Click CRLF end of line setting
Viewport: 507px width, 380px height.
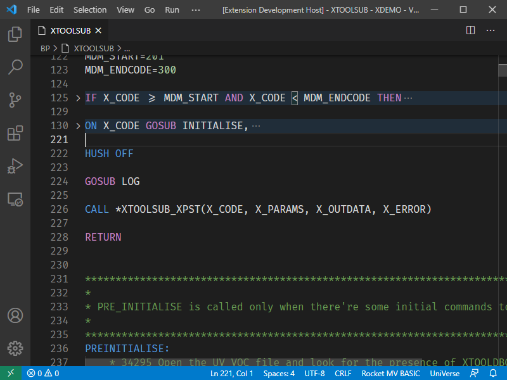coord(343,373)
